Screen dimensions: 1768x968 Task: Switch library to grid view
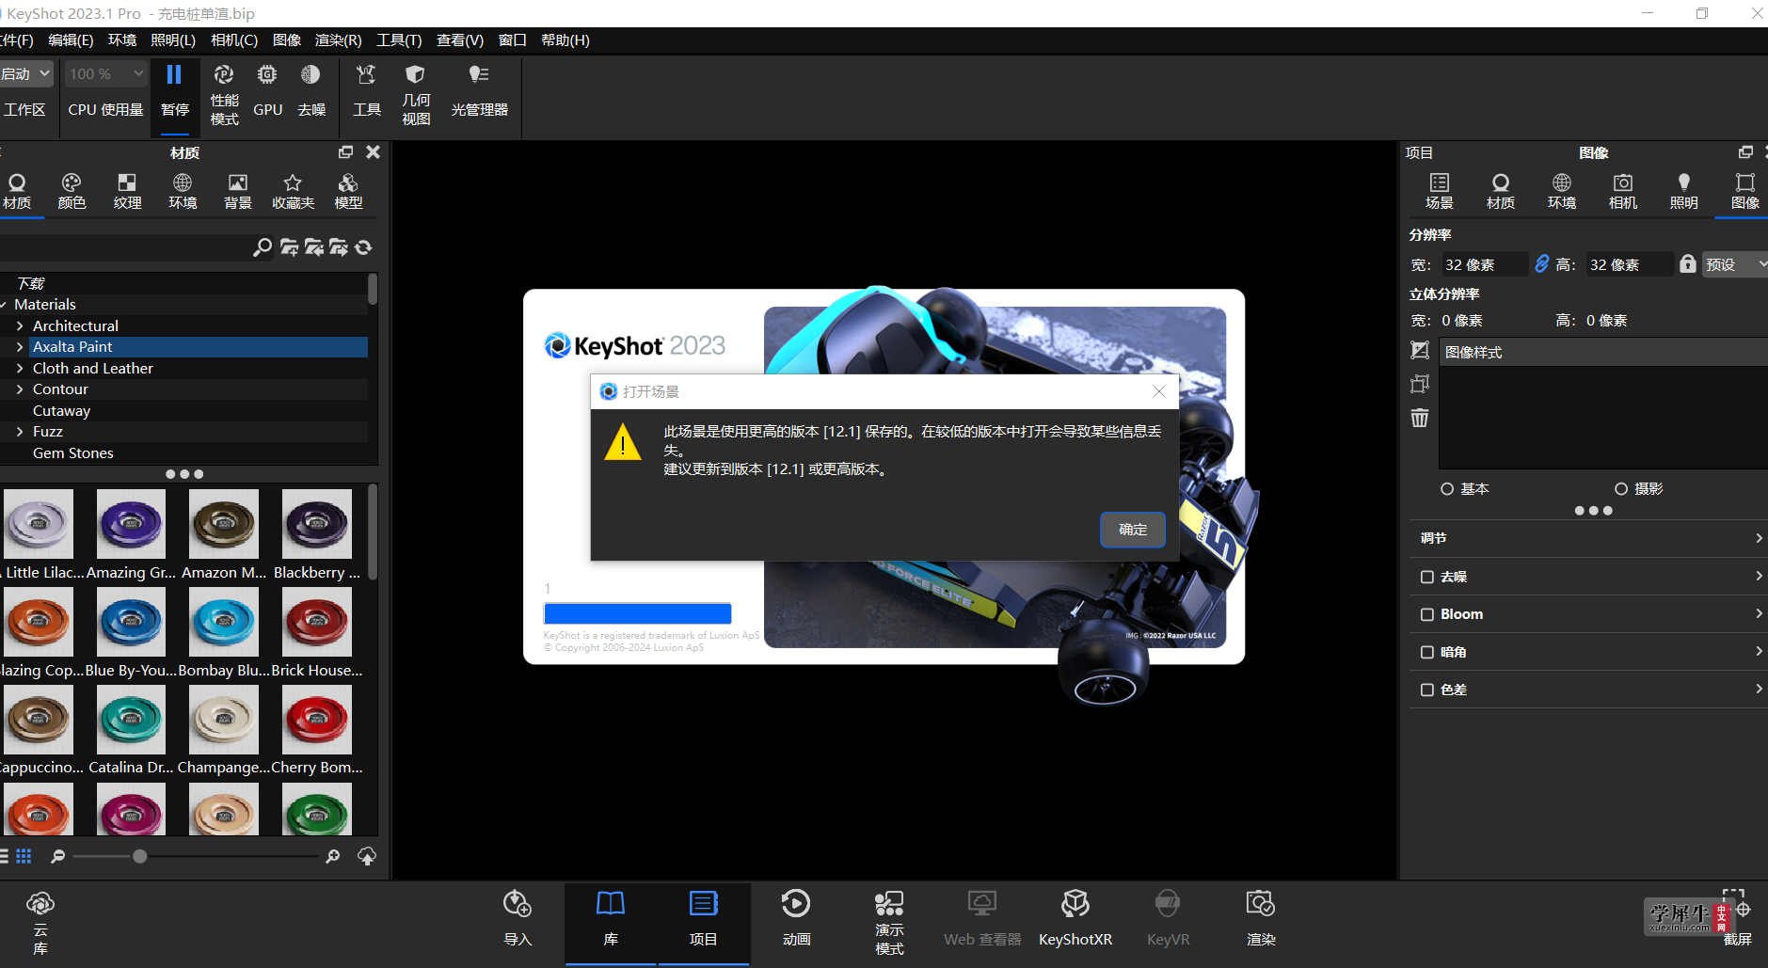[x=24, y=856]
